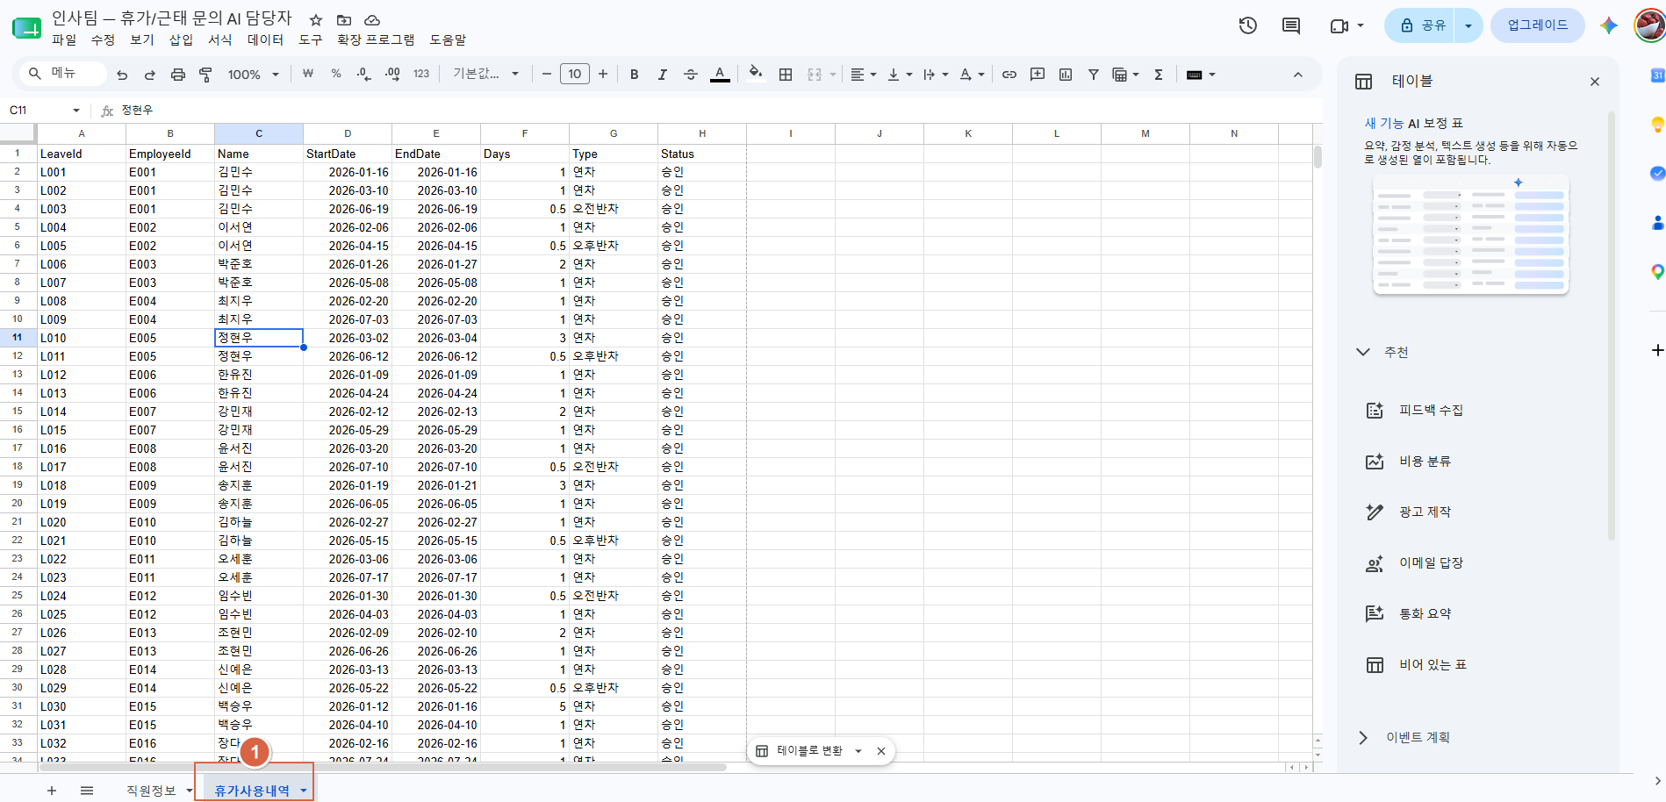Open the 데이터 menu
The height and width of the screenshot is (802, 1666).
[x=265, y=39]
